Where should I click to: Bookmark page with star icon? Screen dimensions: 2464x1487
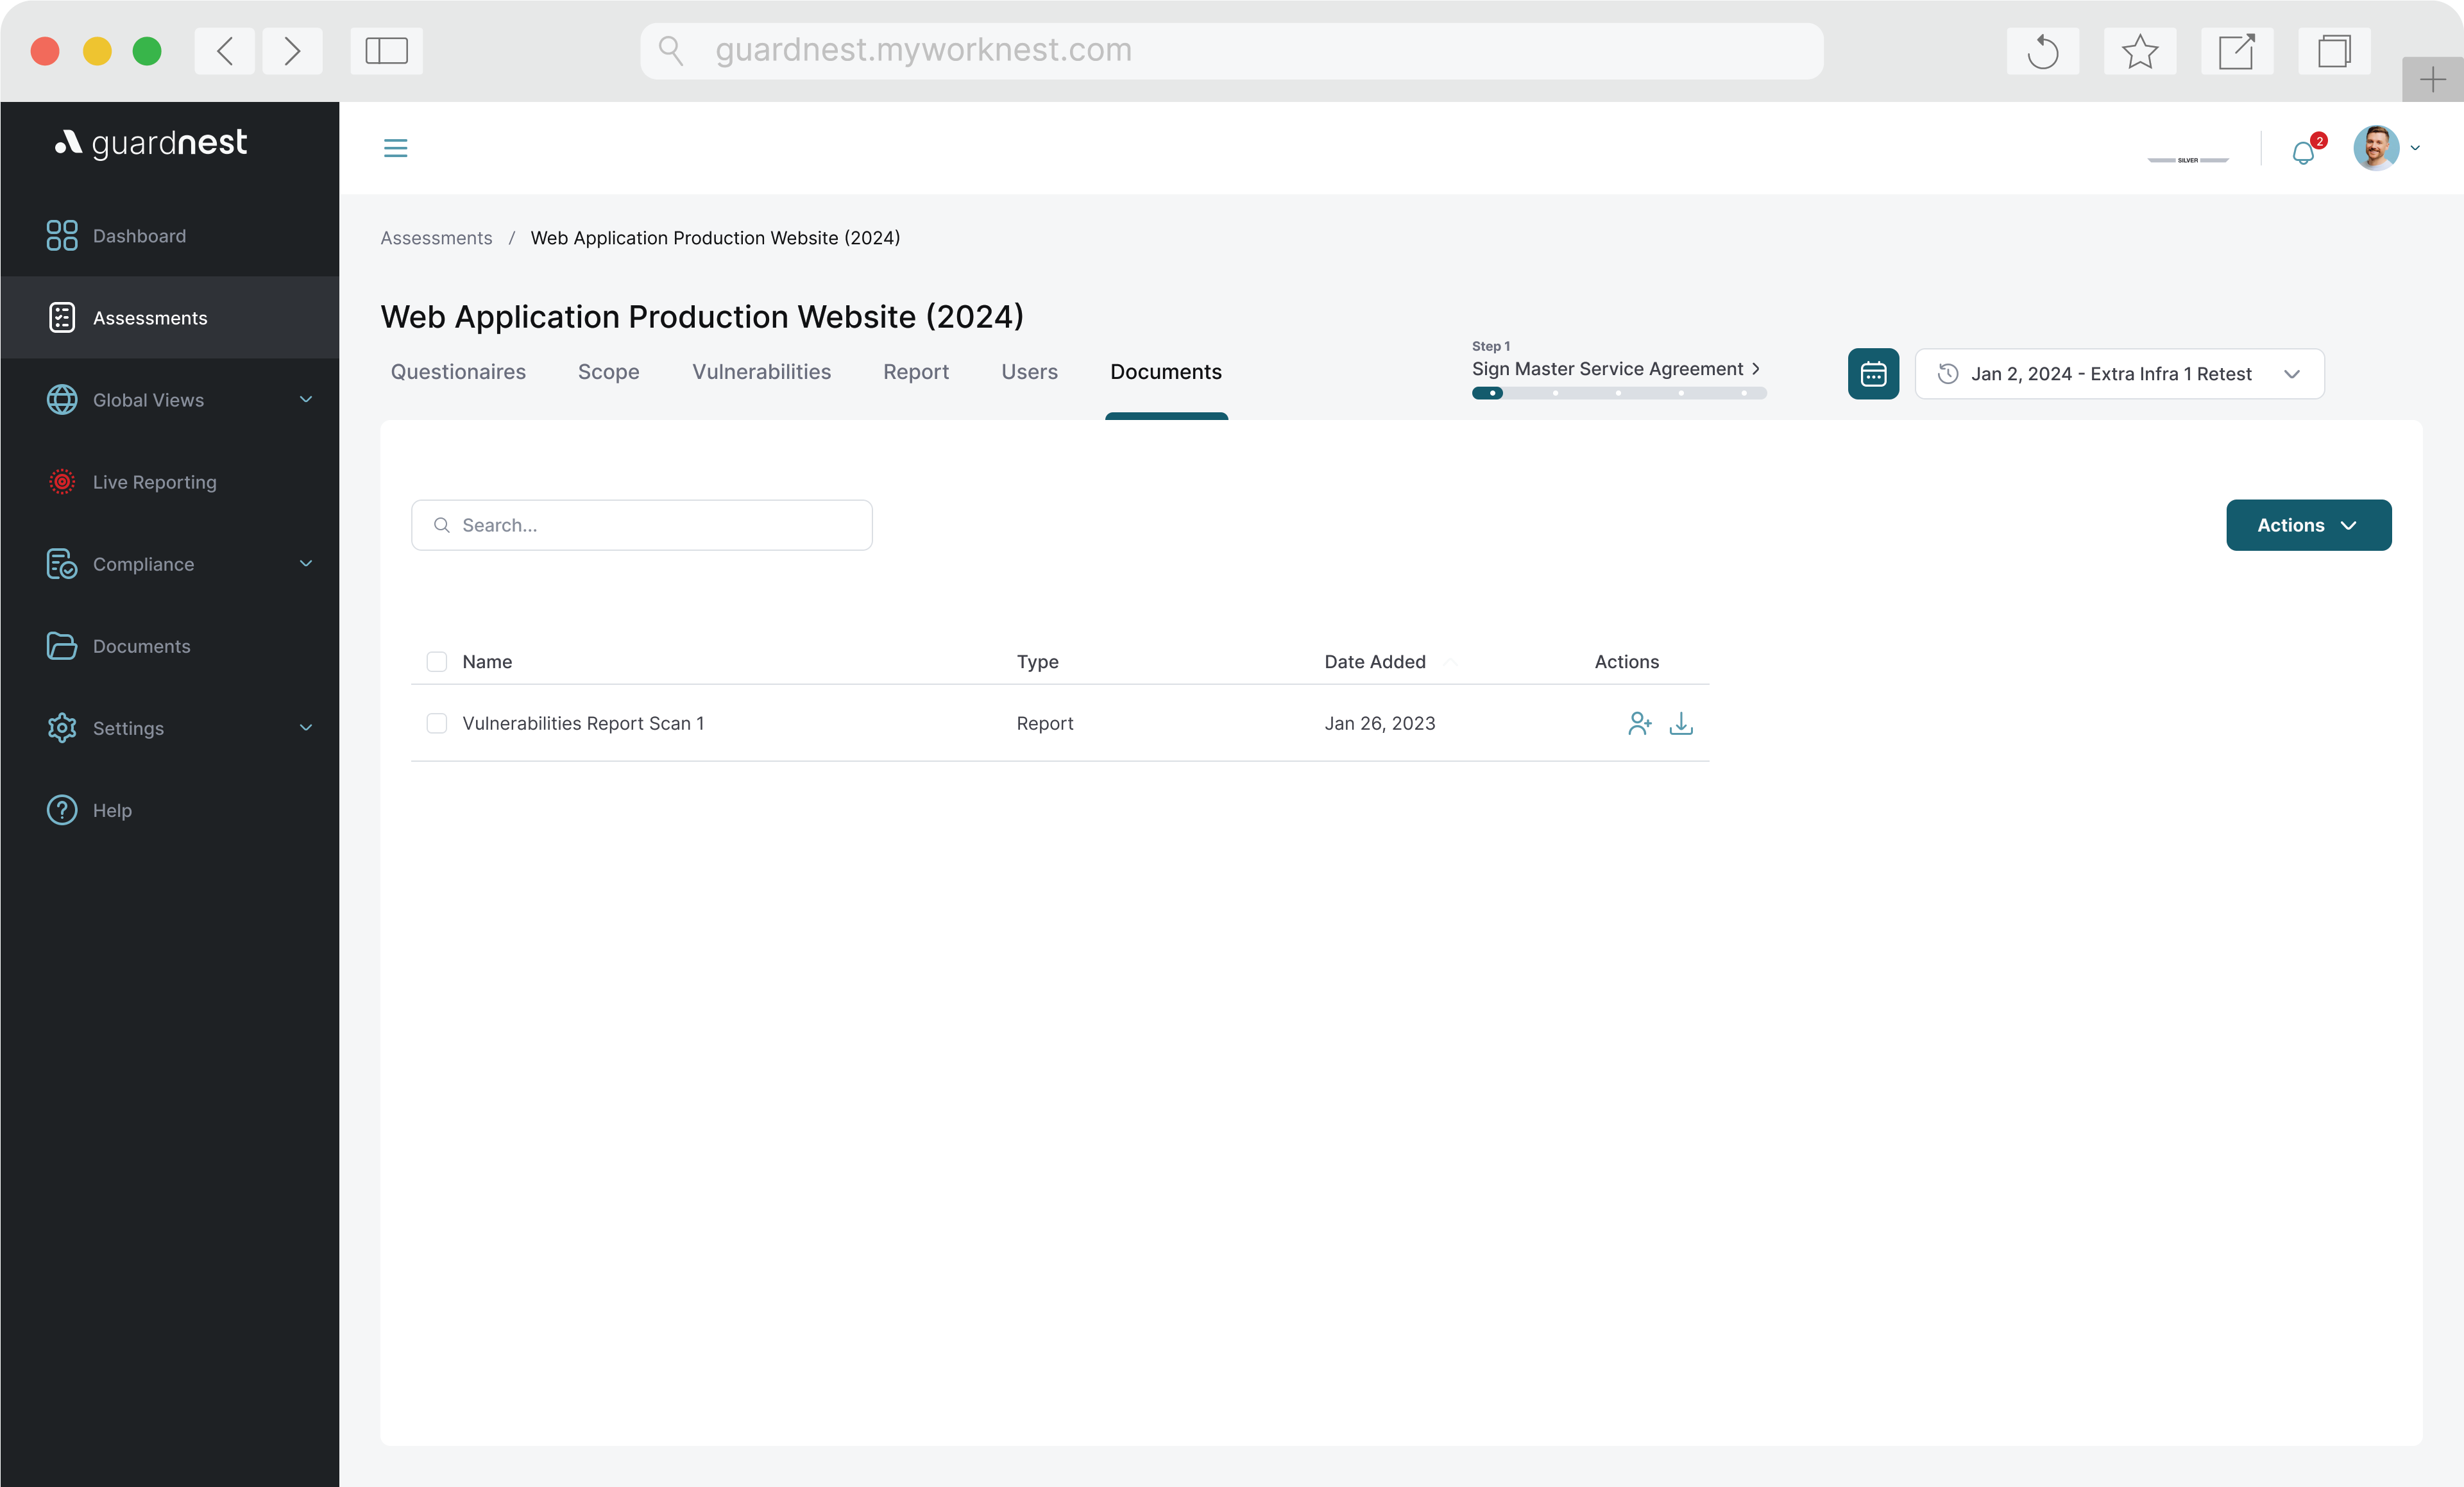click(x=2139, y=51)
